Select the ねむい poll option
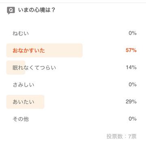146x146 pixels. pyautogui.click(x=21, y=33)
